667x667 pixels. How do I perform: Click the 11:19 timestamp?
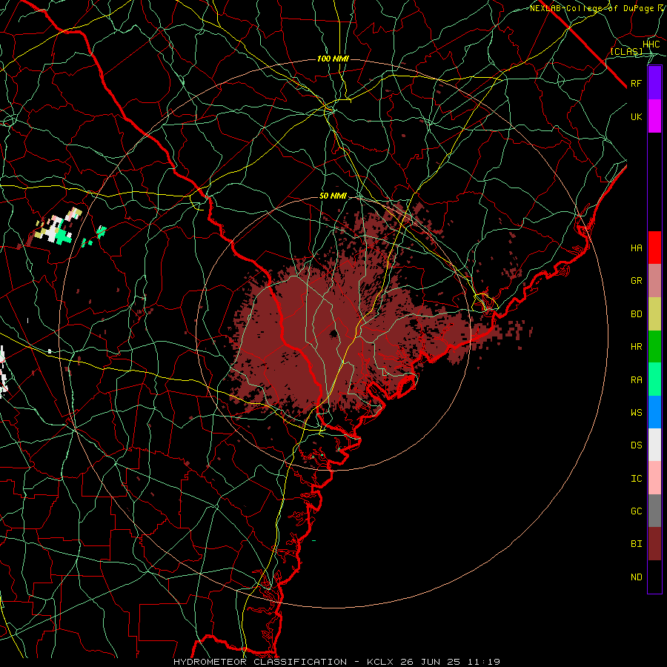483,662
